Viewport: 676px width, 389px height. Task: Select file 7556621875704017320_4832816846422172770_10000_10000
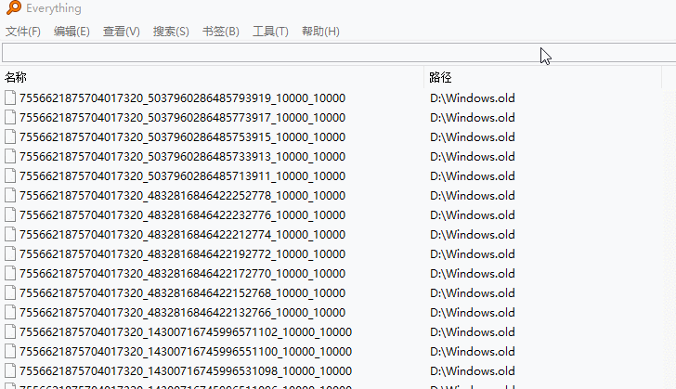pos(182,274)
